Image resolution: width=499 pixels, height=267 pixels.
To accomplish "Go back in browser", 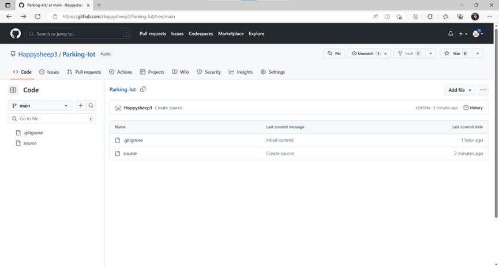I will (x=9, y=17).
